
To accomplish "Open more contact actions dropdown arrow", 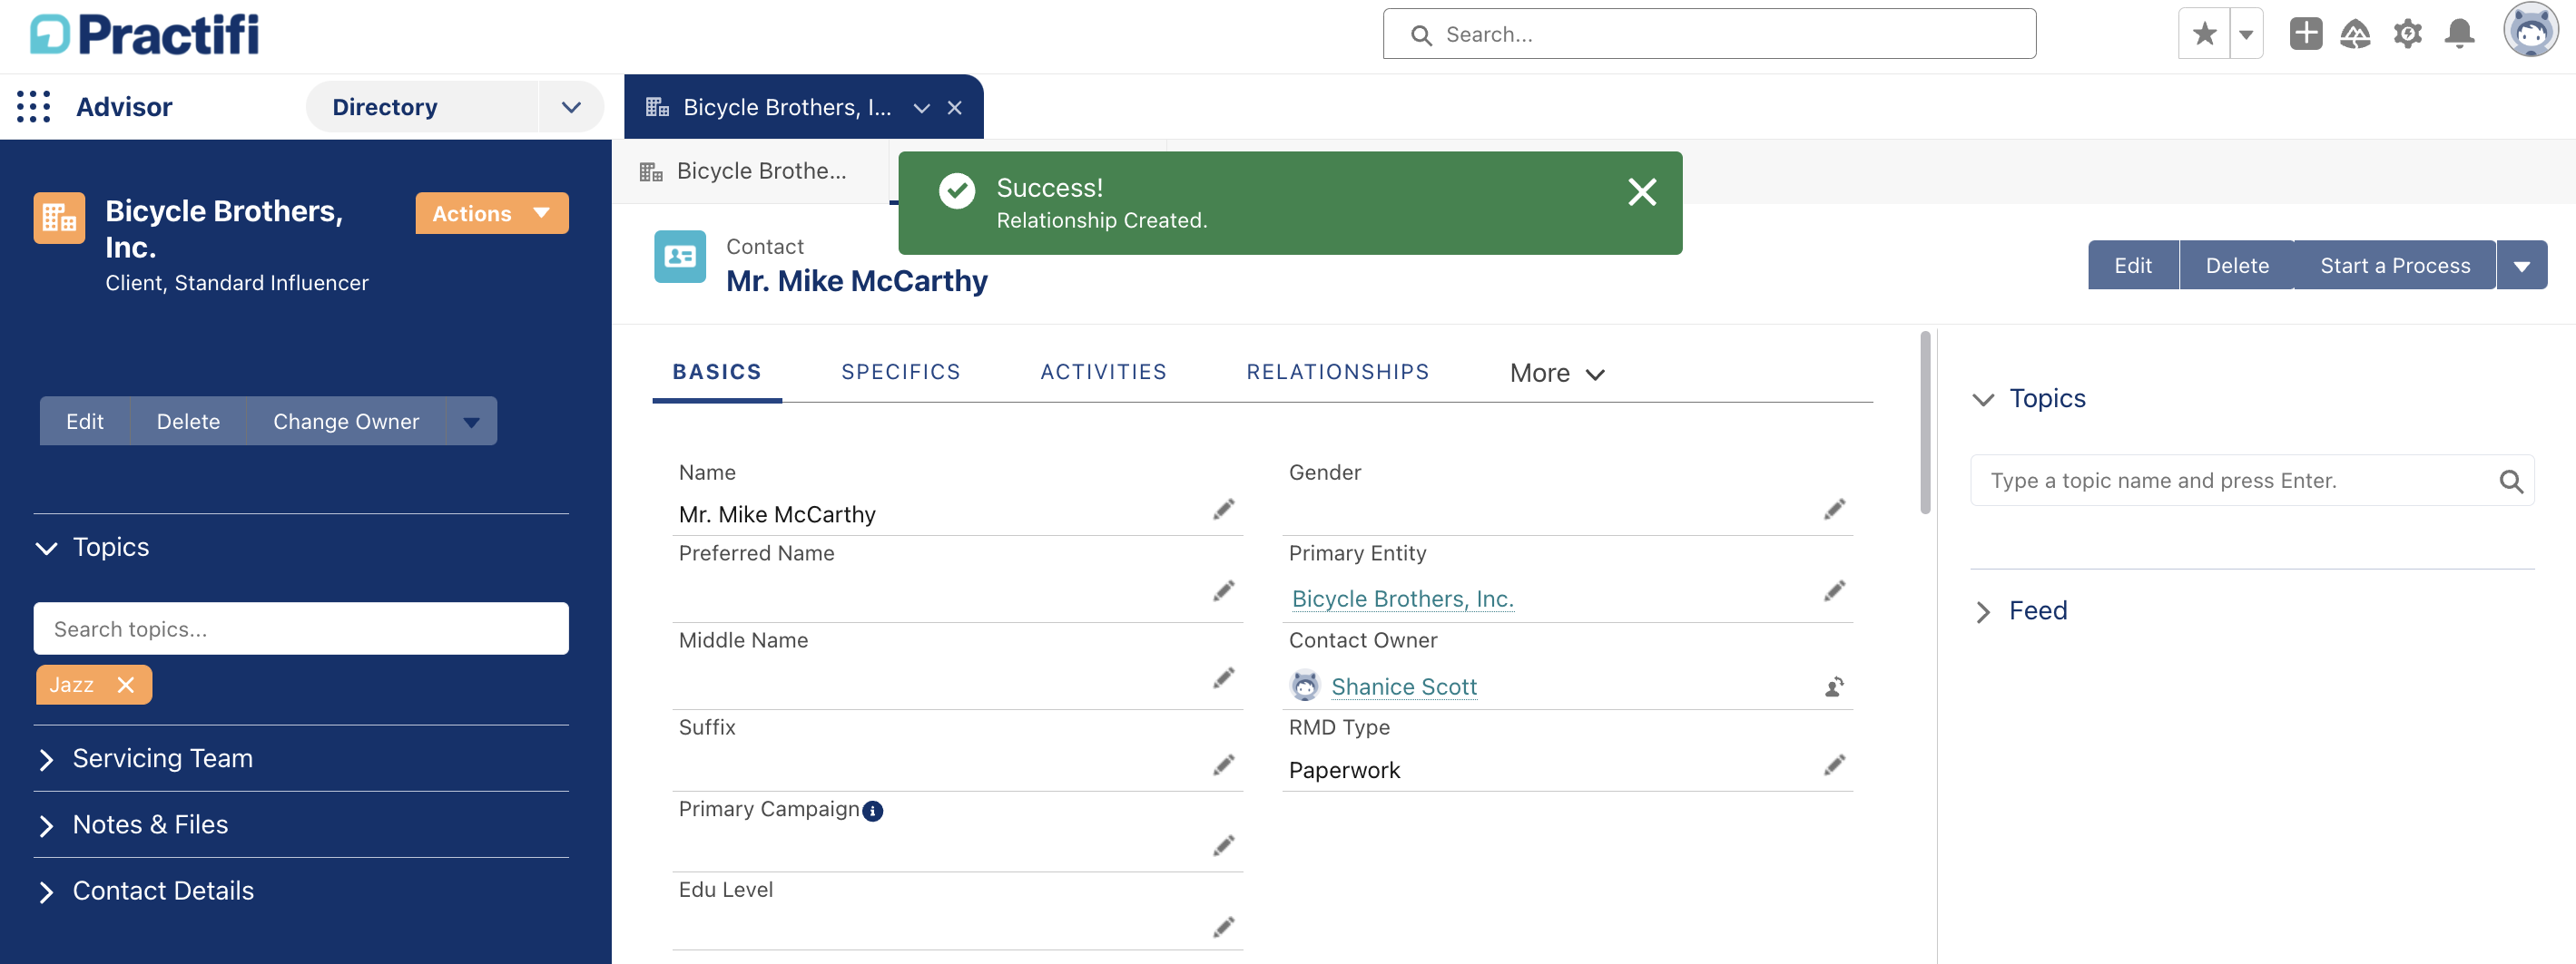I will 2522,265.
